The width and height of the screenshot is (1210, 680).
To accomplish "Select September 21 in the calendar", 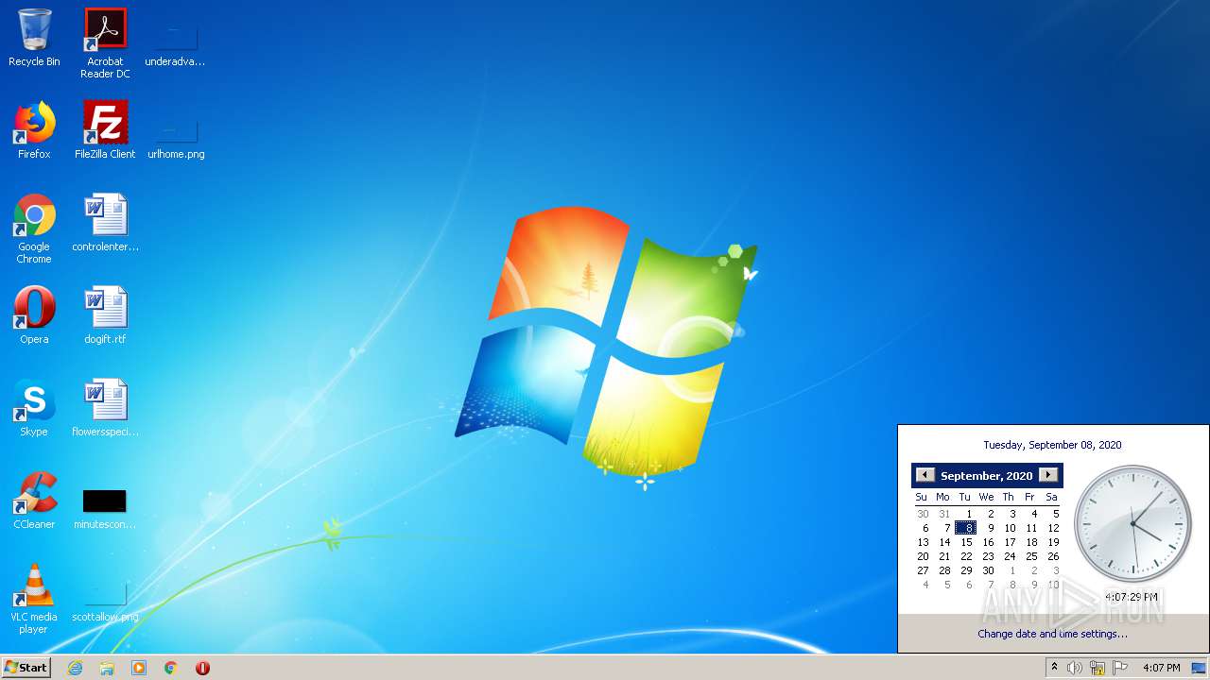I will [944, 556].
